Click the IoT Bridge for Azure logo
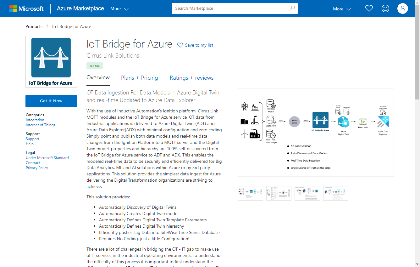The height and width of the screenshot is (267, 420). pyautogui.click(x=51, y=61)
